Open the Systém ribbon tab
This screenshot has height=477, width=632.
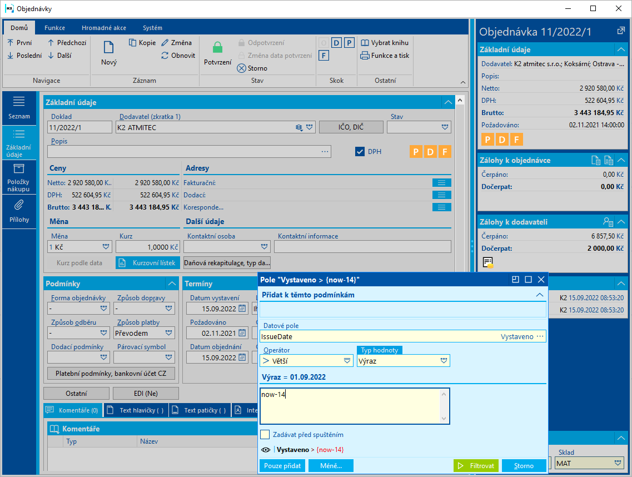point(152,28)
